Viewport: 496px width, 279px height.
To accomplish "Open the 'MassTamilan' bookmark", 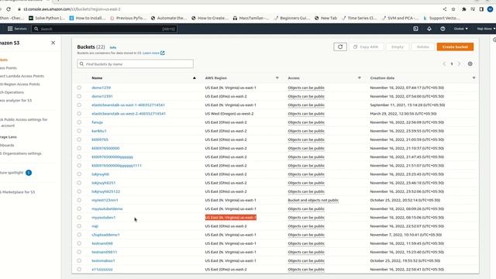I will pos(251,18).
